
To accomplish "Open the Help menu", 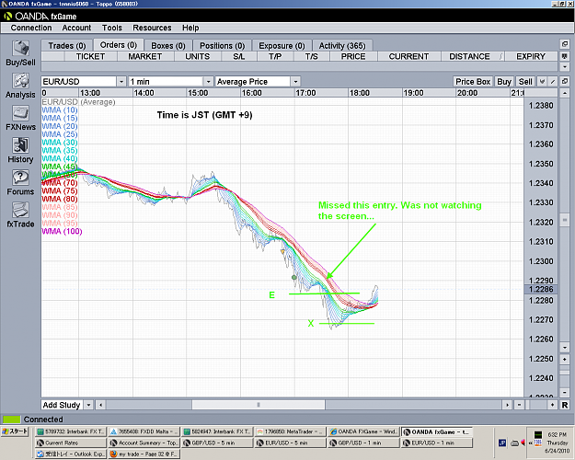I will 190,28.
